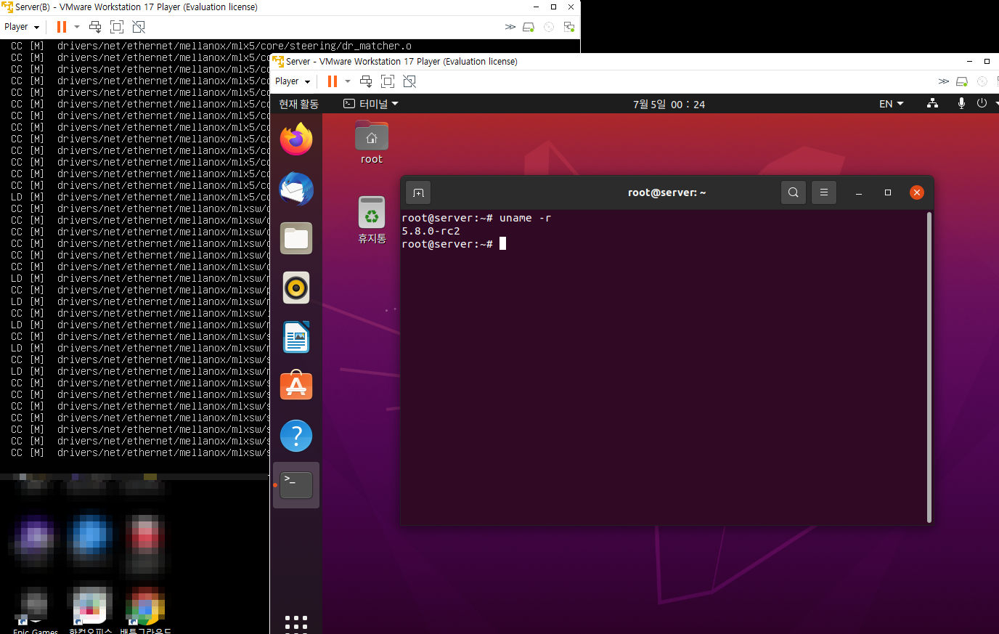The image size is (999, 634).
Task: Enter full screen in the Server(B) window
Action: [x=117, y=27]
